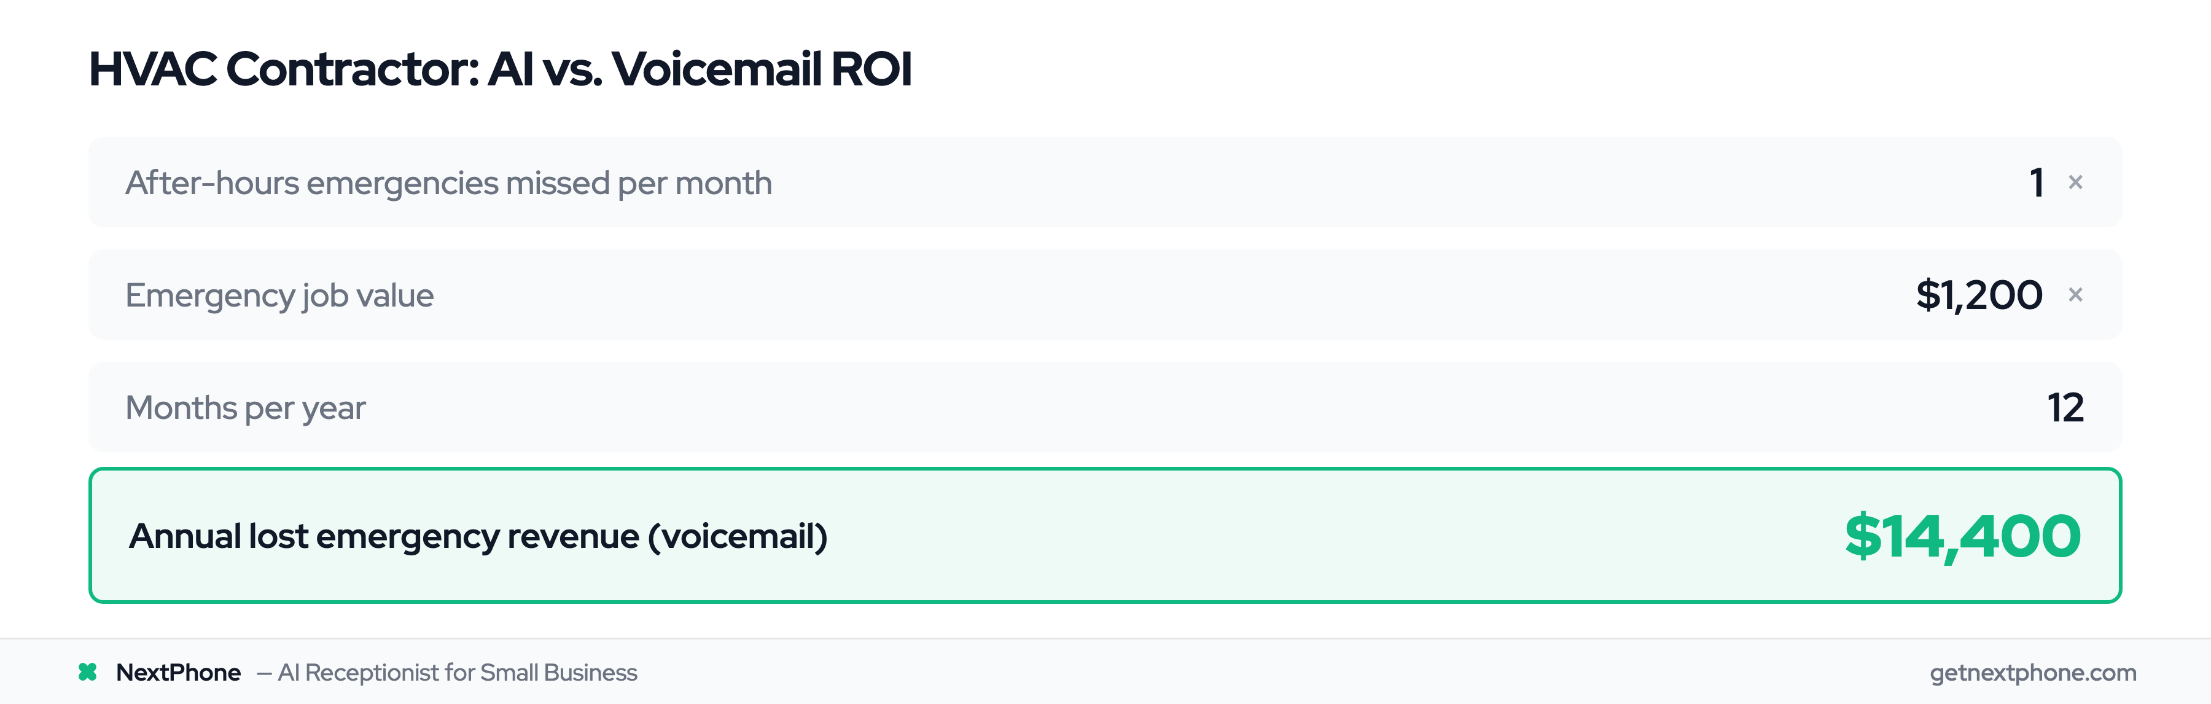Click the NextPhone green clover logo icon
The width and height of the screenshot is (2211, 704).
88,672
